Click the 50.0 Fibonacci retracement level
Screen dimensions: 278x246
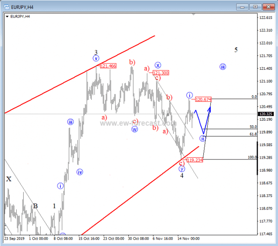(253, 126)
